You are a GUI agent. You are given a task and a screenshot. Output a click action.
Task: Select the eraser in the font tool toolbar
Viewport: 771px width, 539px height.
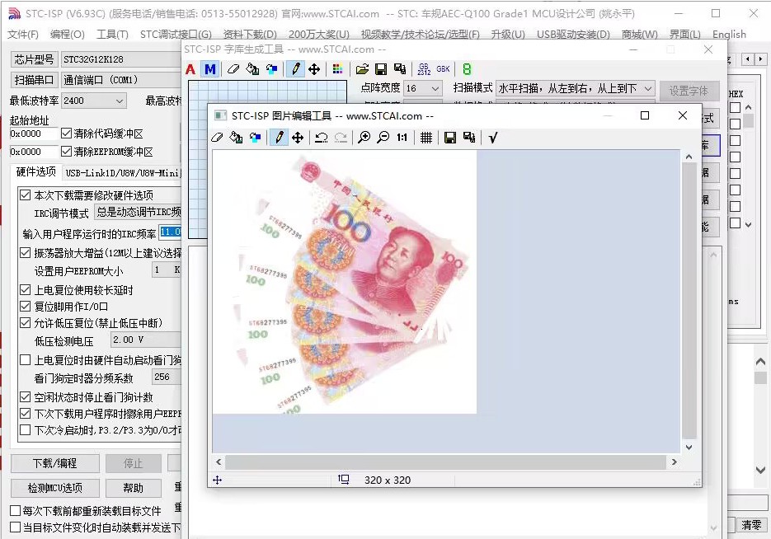pos(233,69)
